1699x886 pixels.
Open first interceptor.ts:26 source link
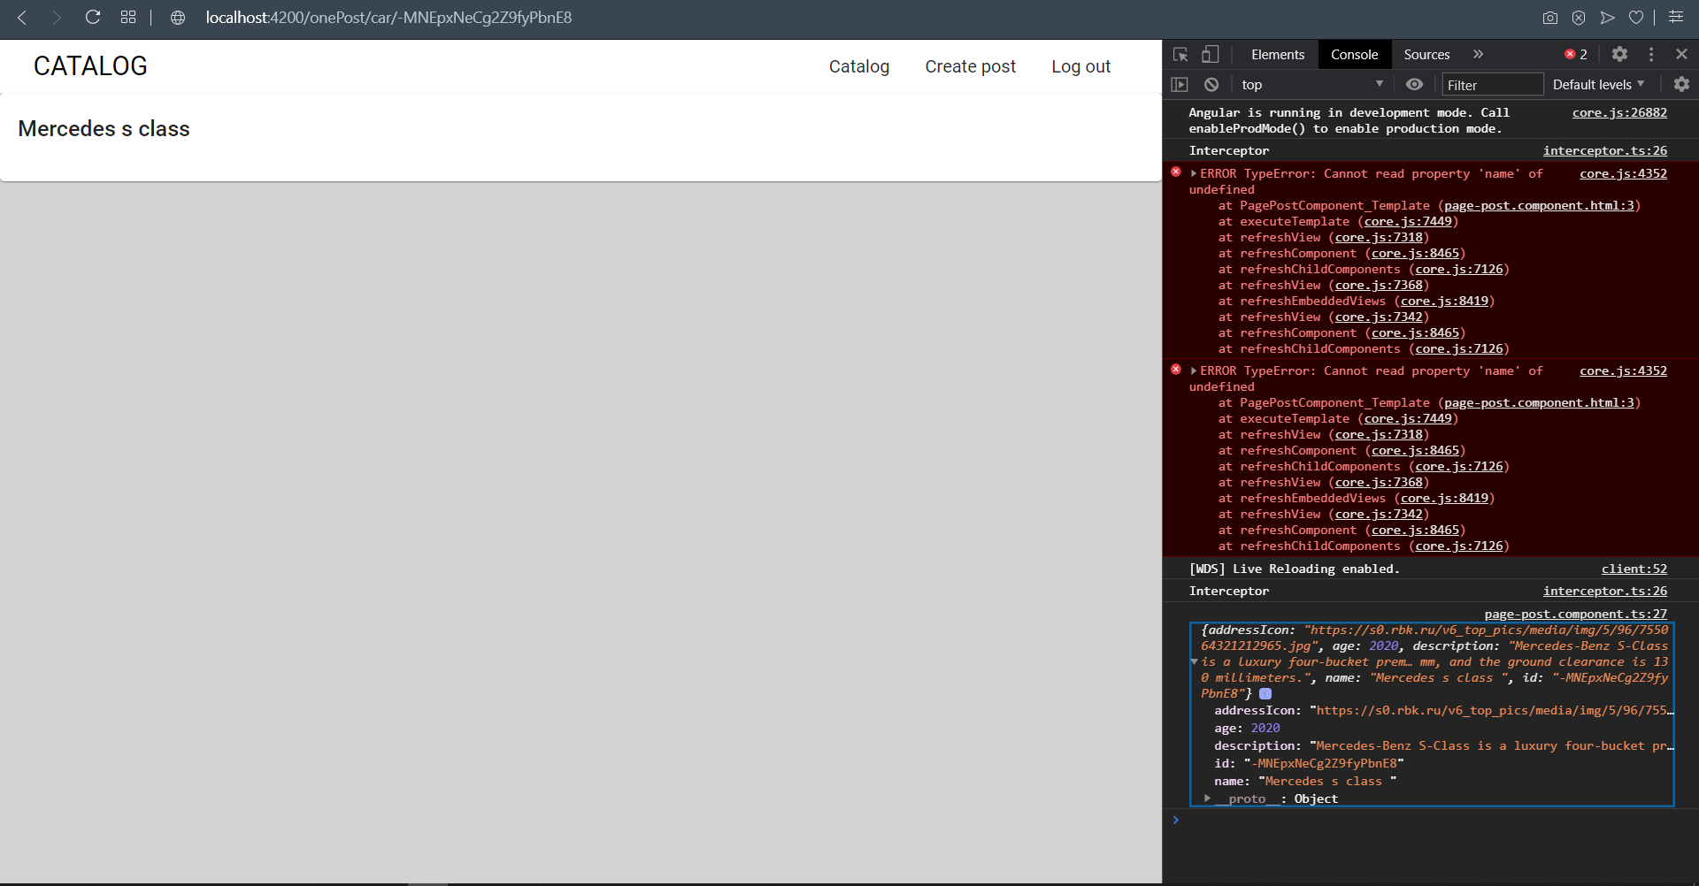[1605, 150]
